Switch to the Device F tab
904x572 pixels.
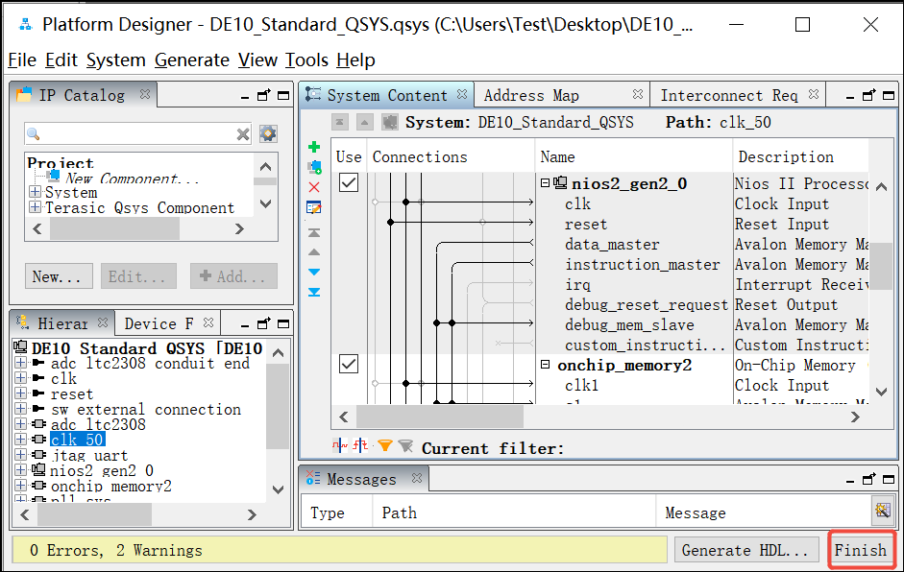[x=159, y=323]
